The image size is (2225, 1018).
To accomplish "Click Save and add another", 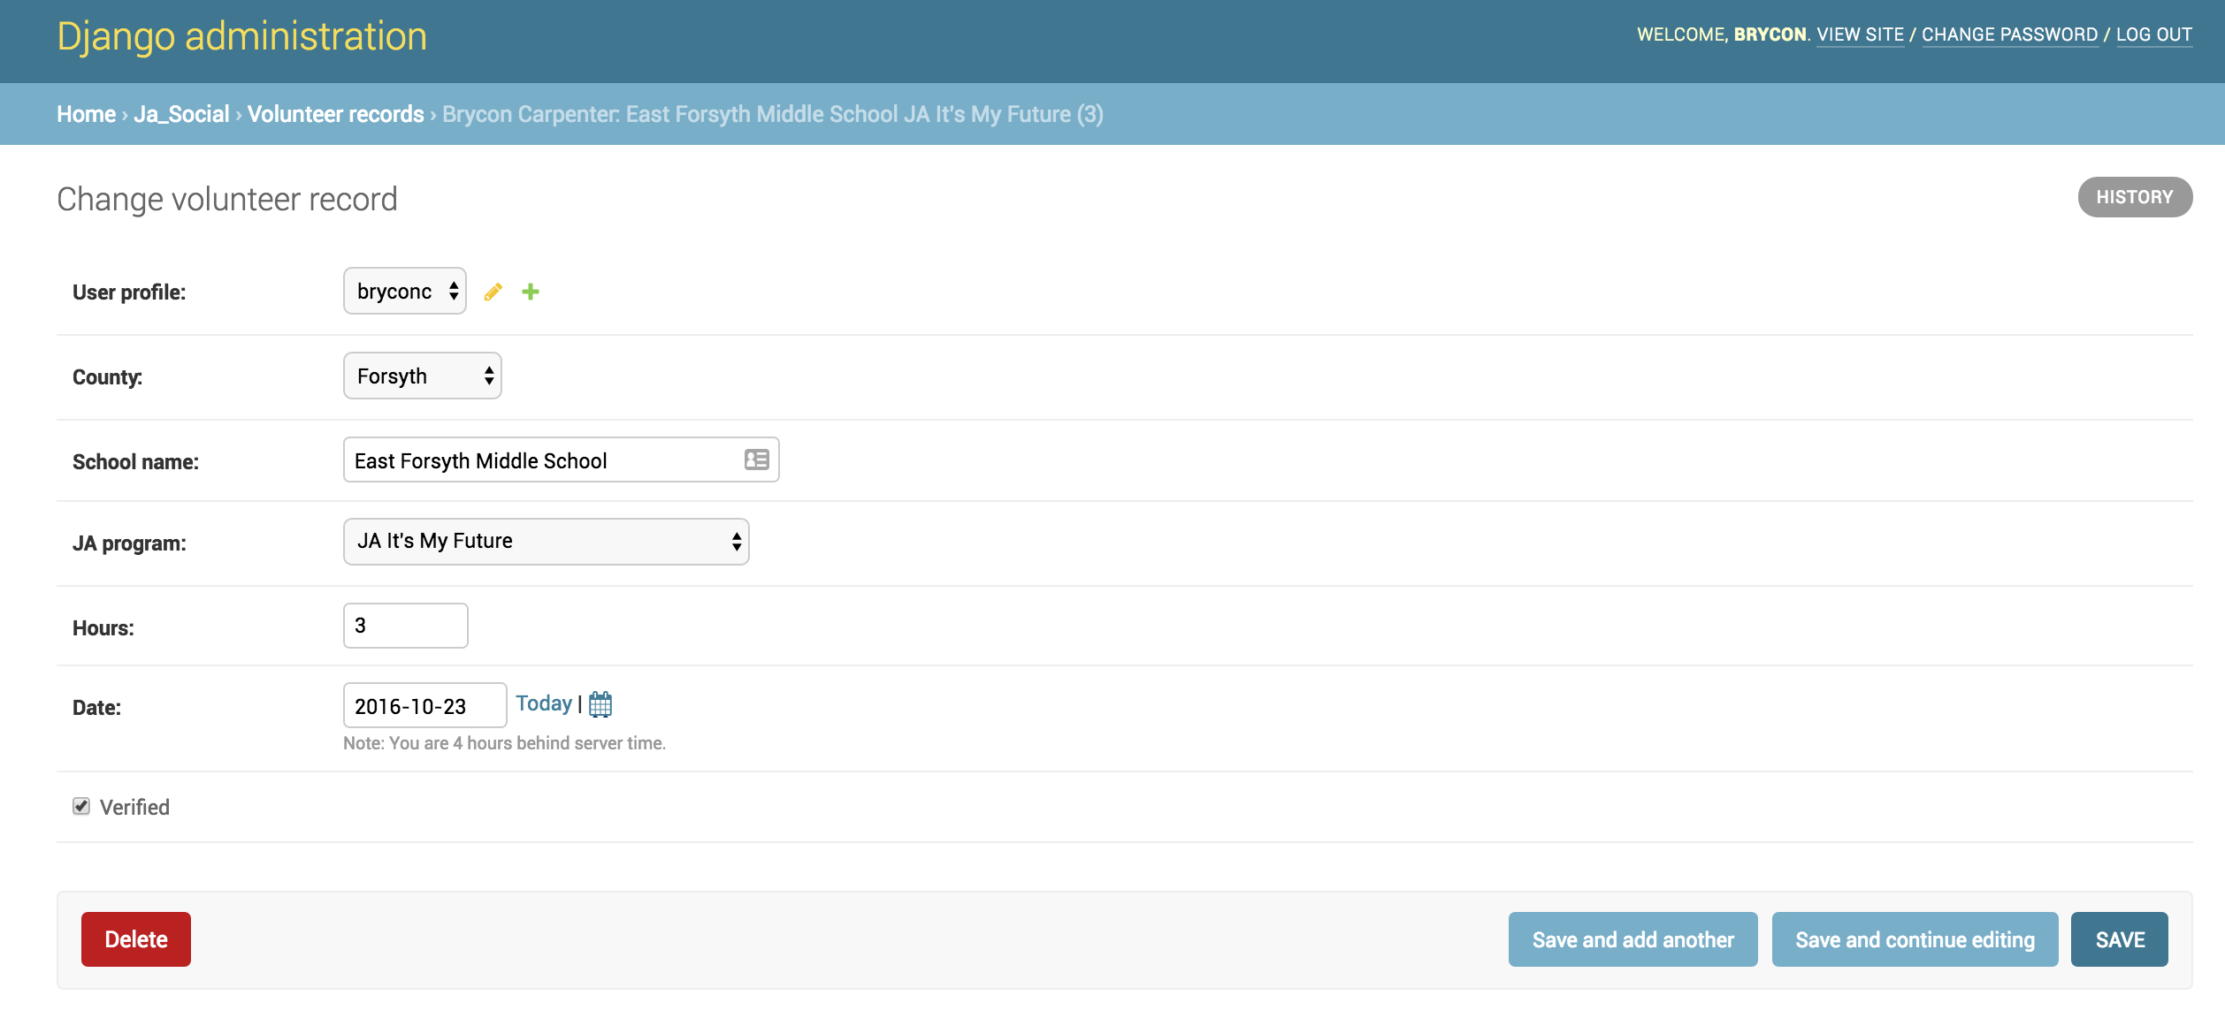I will [1632, 939].
